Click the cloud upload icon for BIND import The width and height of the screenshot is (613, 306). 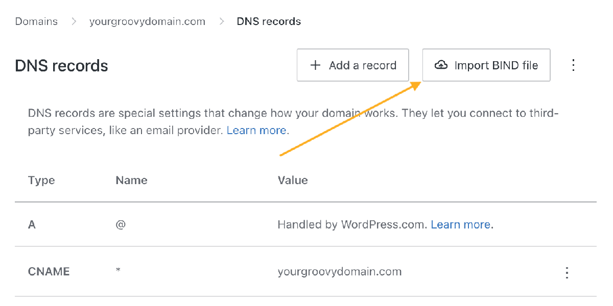pos(441,65)
